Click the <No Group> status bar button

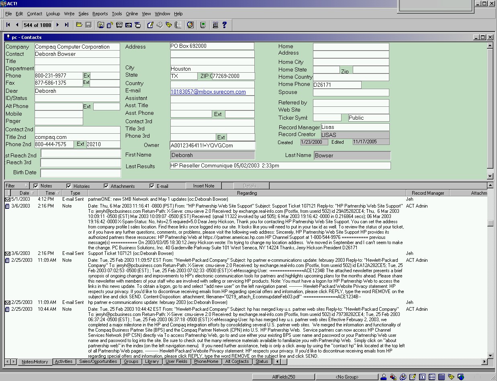pyautogui.click(x=347, y=377)
